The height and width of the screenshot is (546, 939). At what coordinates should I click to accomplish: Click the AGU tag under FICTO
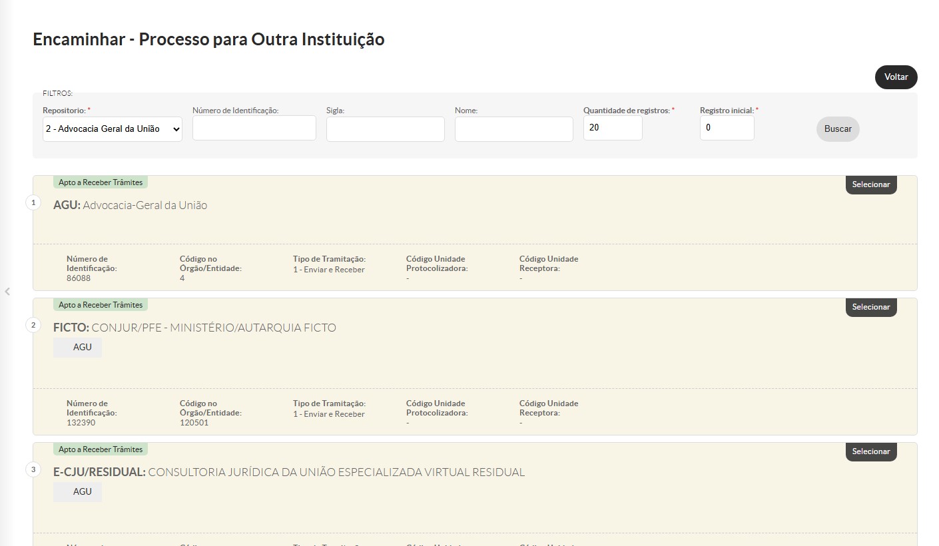78,348
